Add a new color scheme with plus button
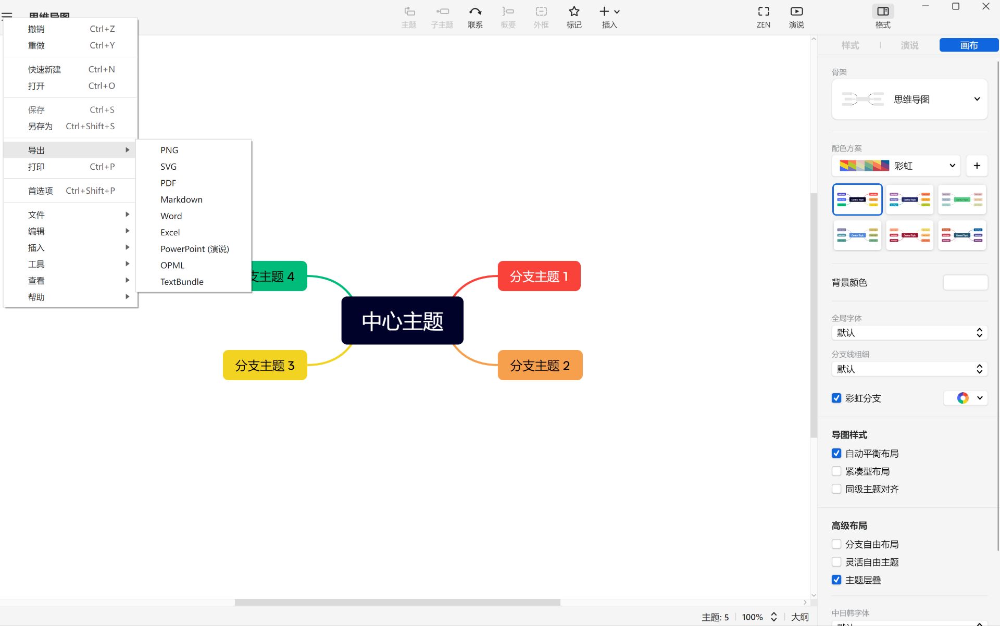 [x=977, y=166]
